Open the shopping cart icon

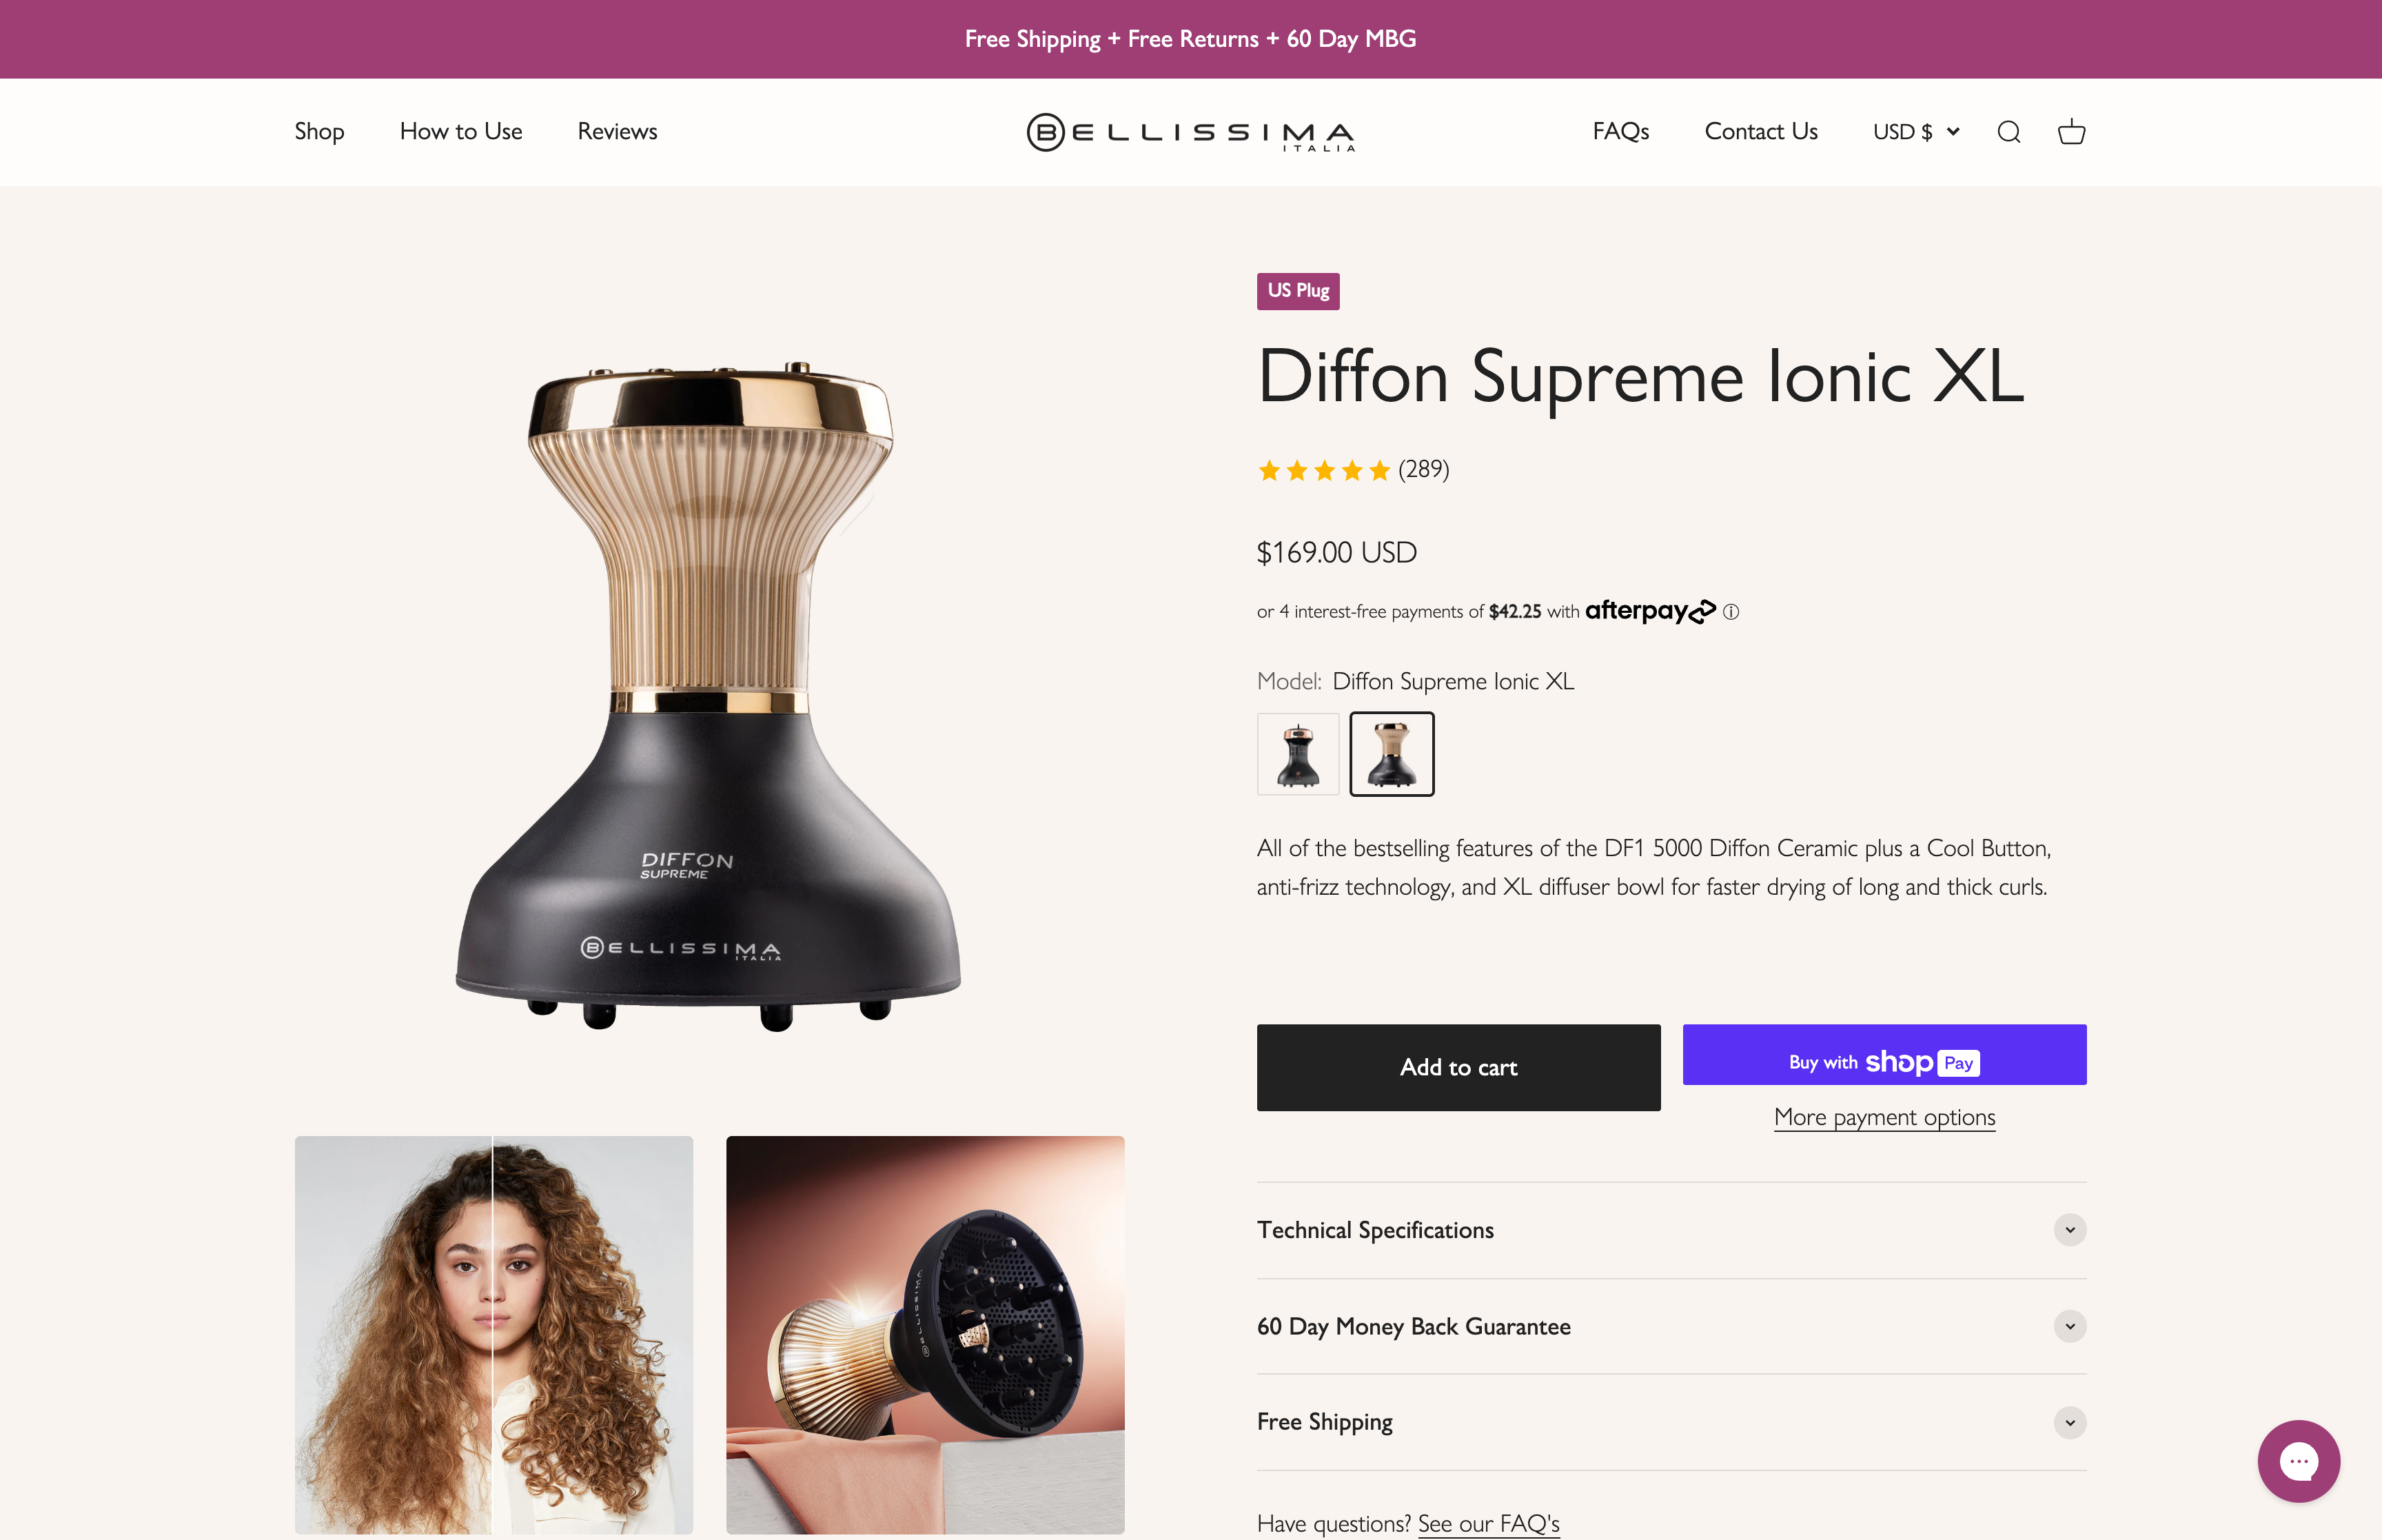2070,131
